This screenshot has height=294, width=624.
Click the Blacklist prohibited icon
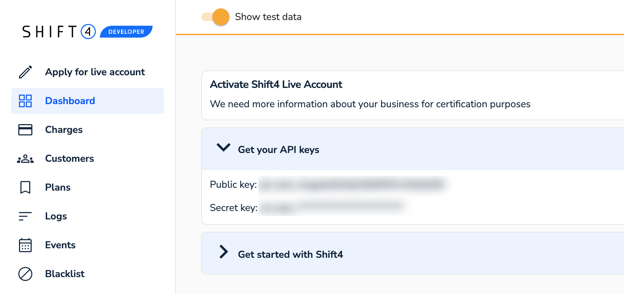(x=25, y=274)
